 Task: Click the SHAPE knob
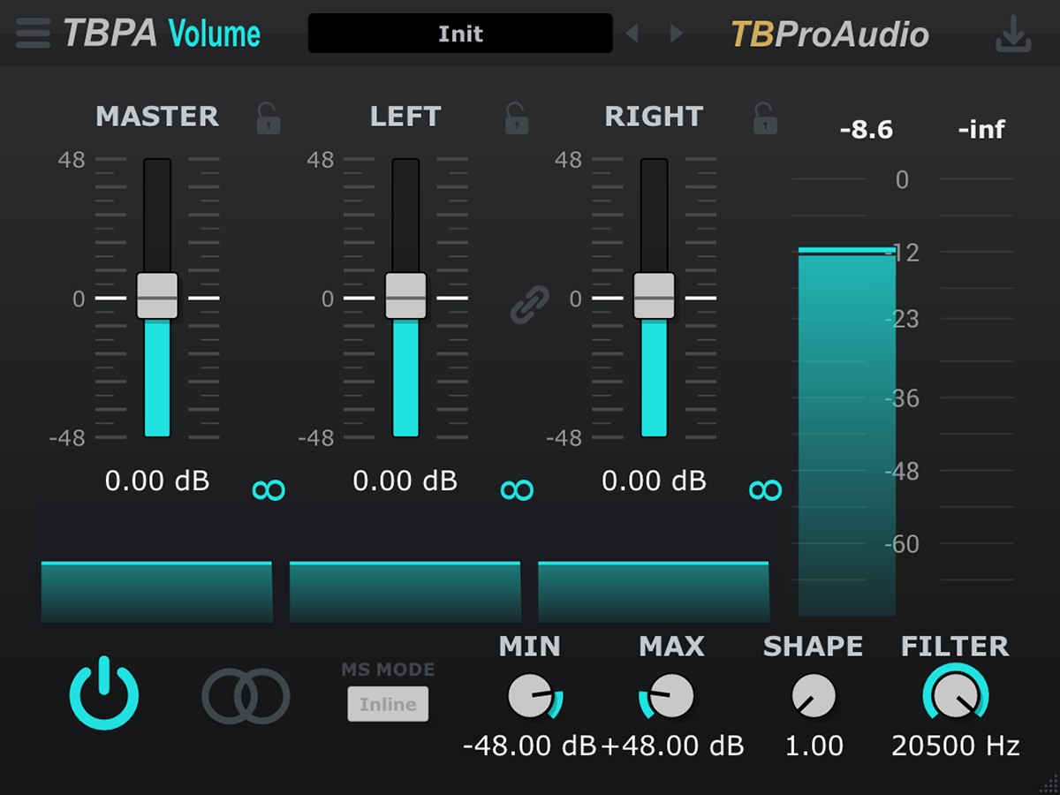tap(814, 696)
